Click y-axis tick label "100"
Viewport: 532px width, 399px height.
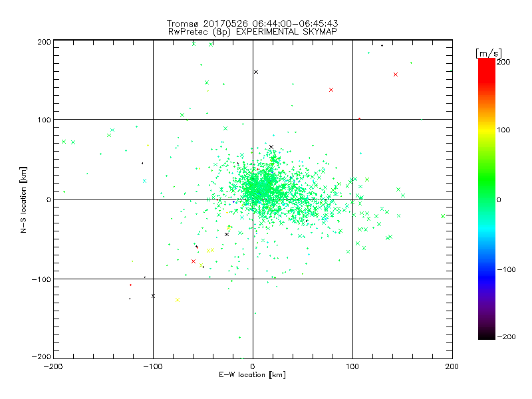click(44, 120)
